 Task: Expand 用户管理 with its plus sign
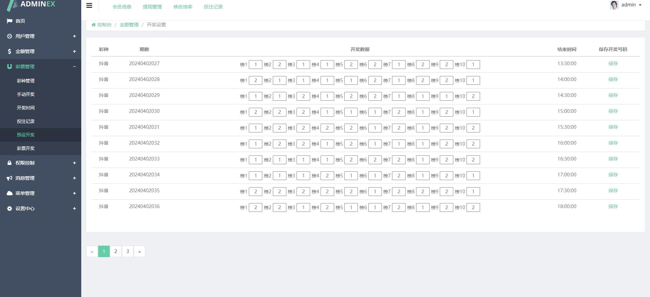click(x=74, y=36)
